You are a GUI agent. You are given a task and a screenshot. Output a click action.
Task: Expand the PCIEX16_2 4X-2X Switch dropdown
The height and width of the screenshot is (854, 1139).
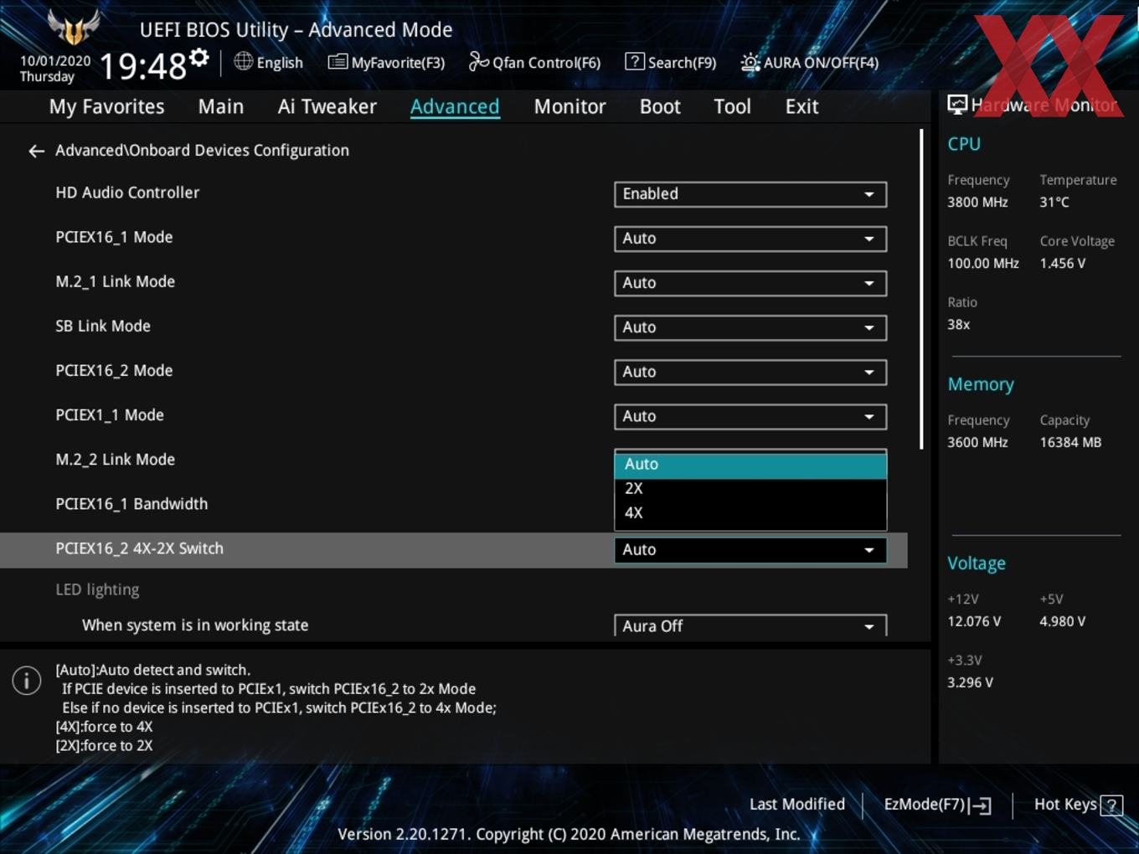(750, 550)
